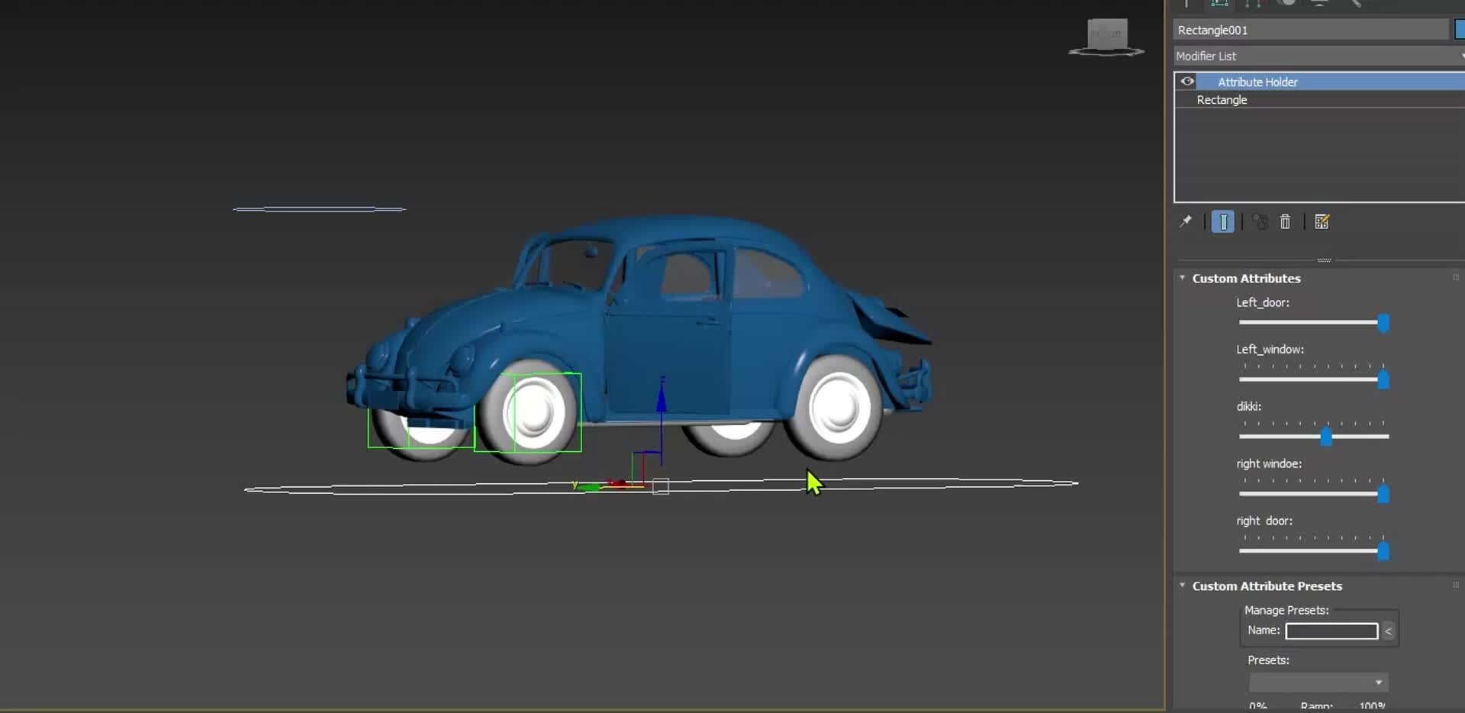
Task: Open Configure Modifier Sets
Action: tap(1322, 221)
